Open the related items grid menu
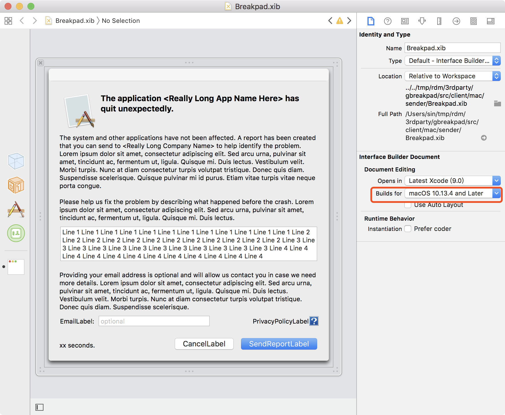The image size is (505, 415). coord(8,21)
